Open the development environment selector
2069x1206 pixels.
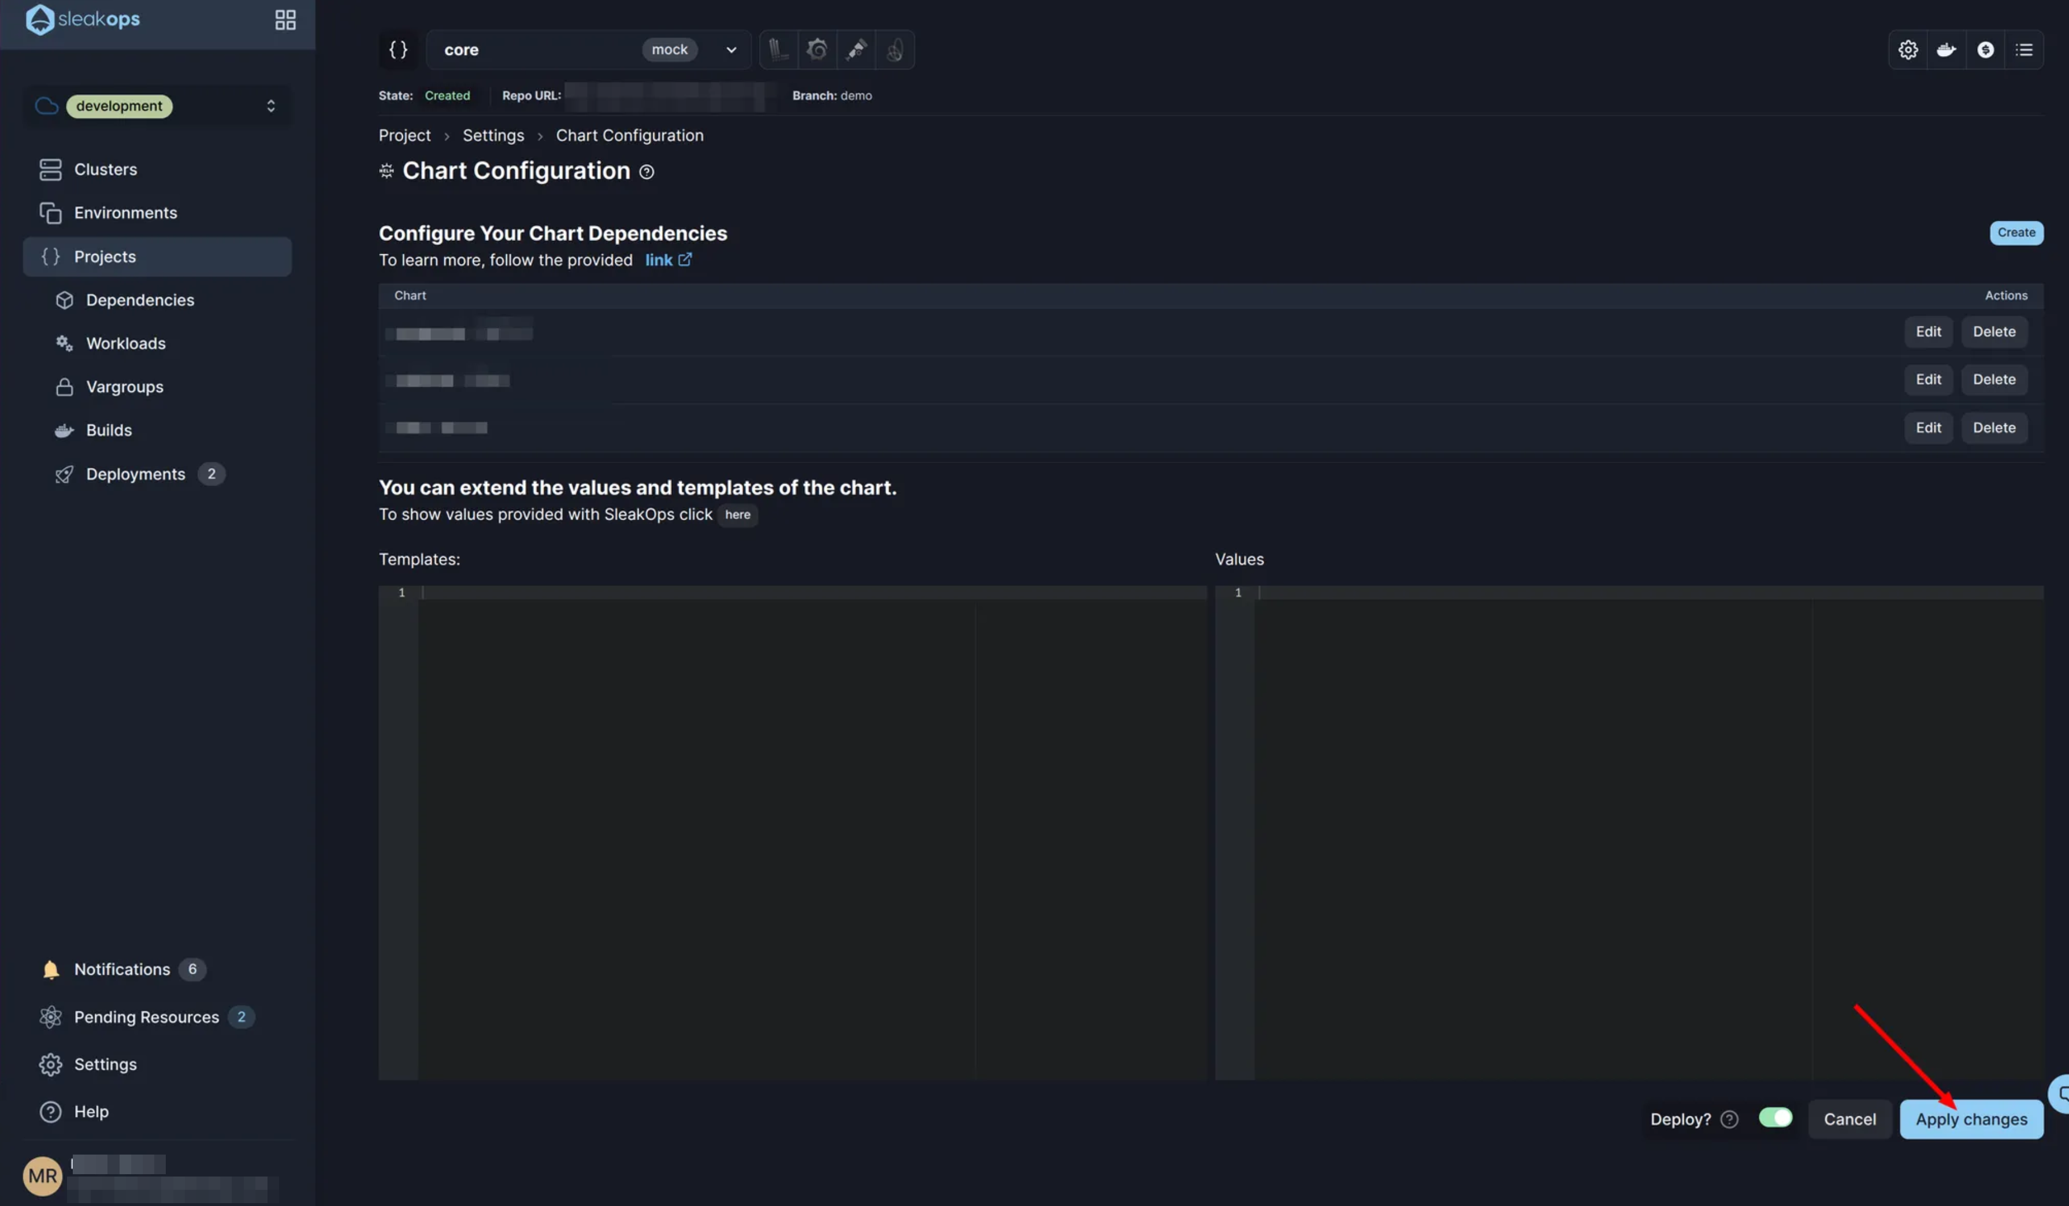click(157, 106)
